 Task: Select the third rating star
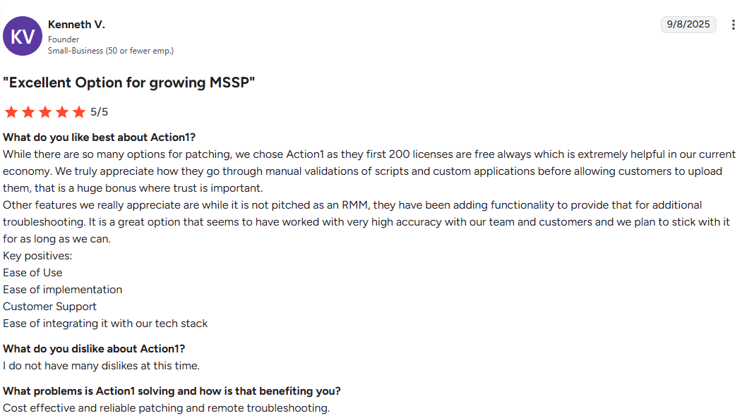(45, 112)
